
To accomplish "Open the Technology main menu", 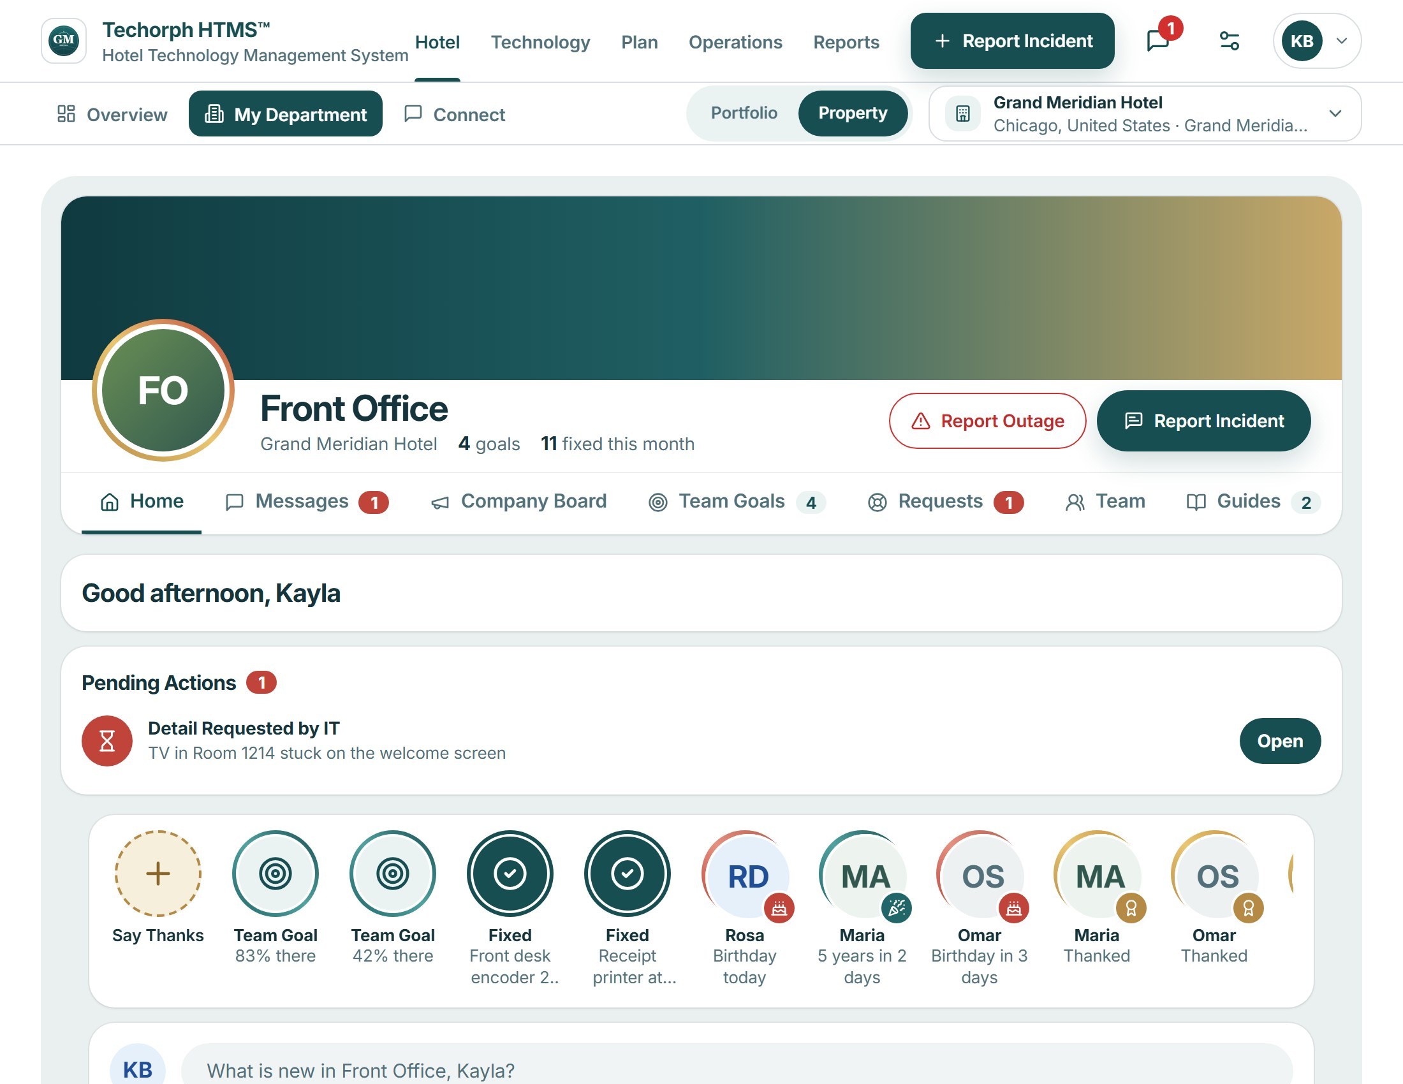I will pos(540,42).
